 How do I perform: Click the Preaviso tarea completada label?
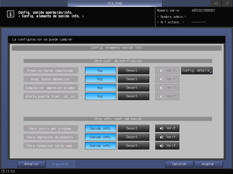[x=51, y=70]
